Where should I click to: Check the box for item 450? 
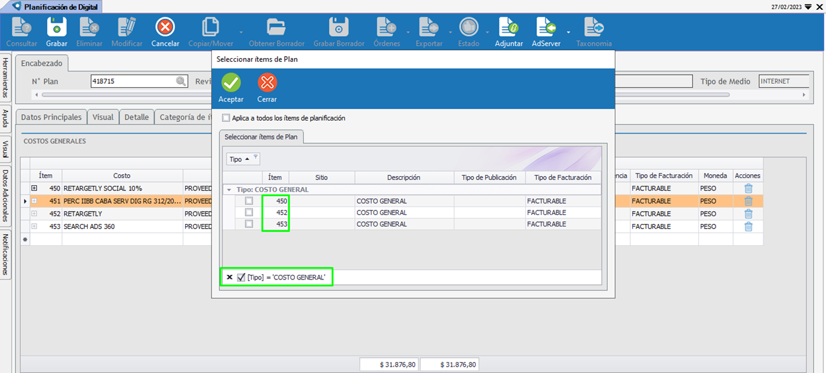click(248, 201)
